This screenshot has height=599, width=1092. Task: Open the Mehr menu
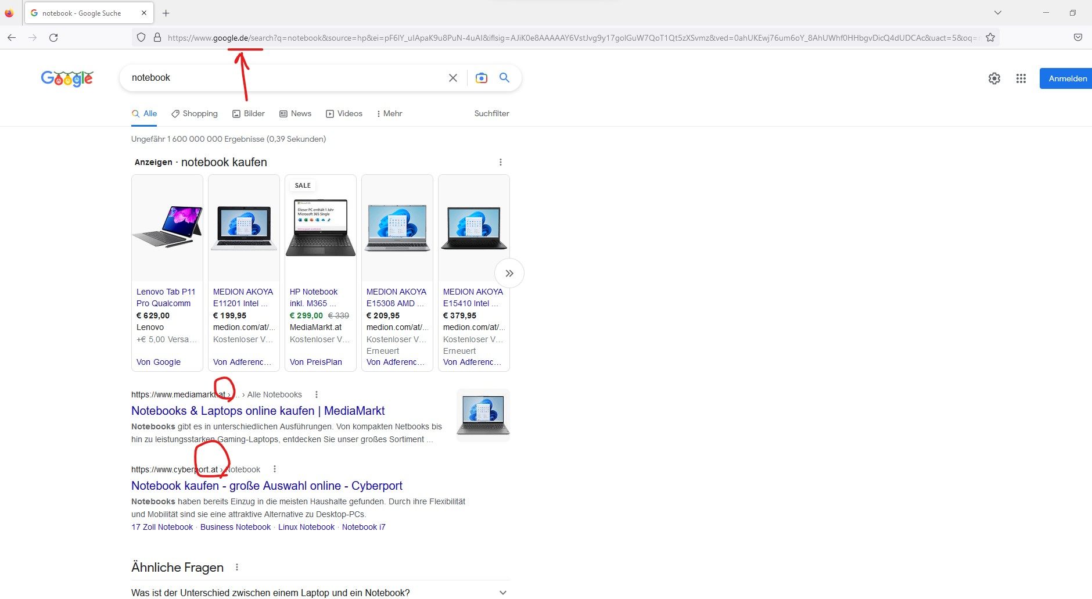(x=389, y=114)
